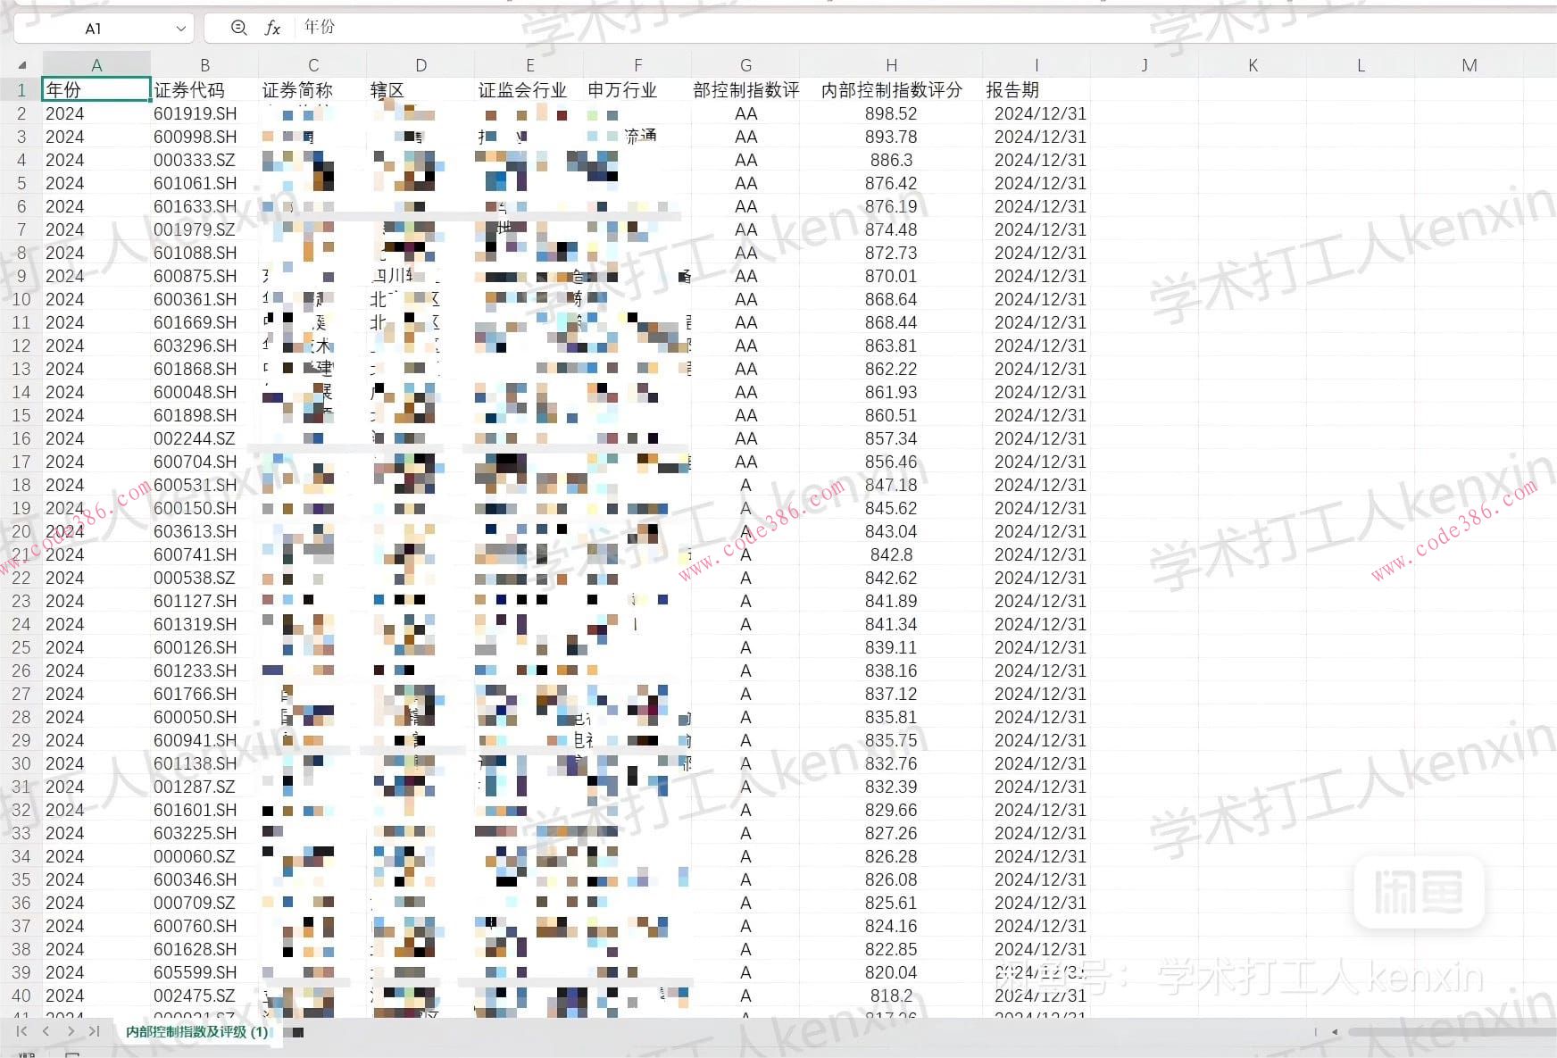Select row 1 header

tap(21, 89)
